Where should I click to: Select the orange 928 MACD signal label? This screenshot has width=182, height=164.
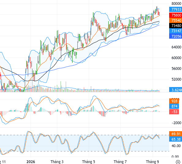(174, 101)
